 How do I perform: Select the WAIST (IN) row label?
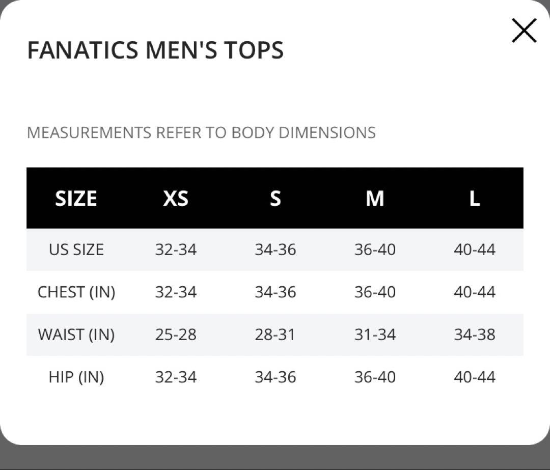tap(76, 335)
